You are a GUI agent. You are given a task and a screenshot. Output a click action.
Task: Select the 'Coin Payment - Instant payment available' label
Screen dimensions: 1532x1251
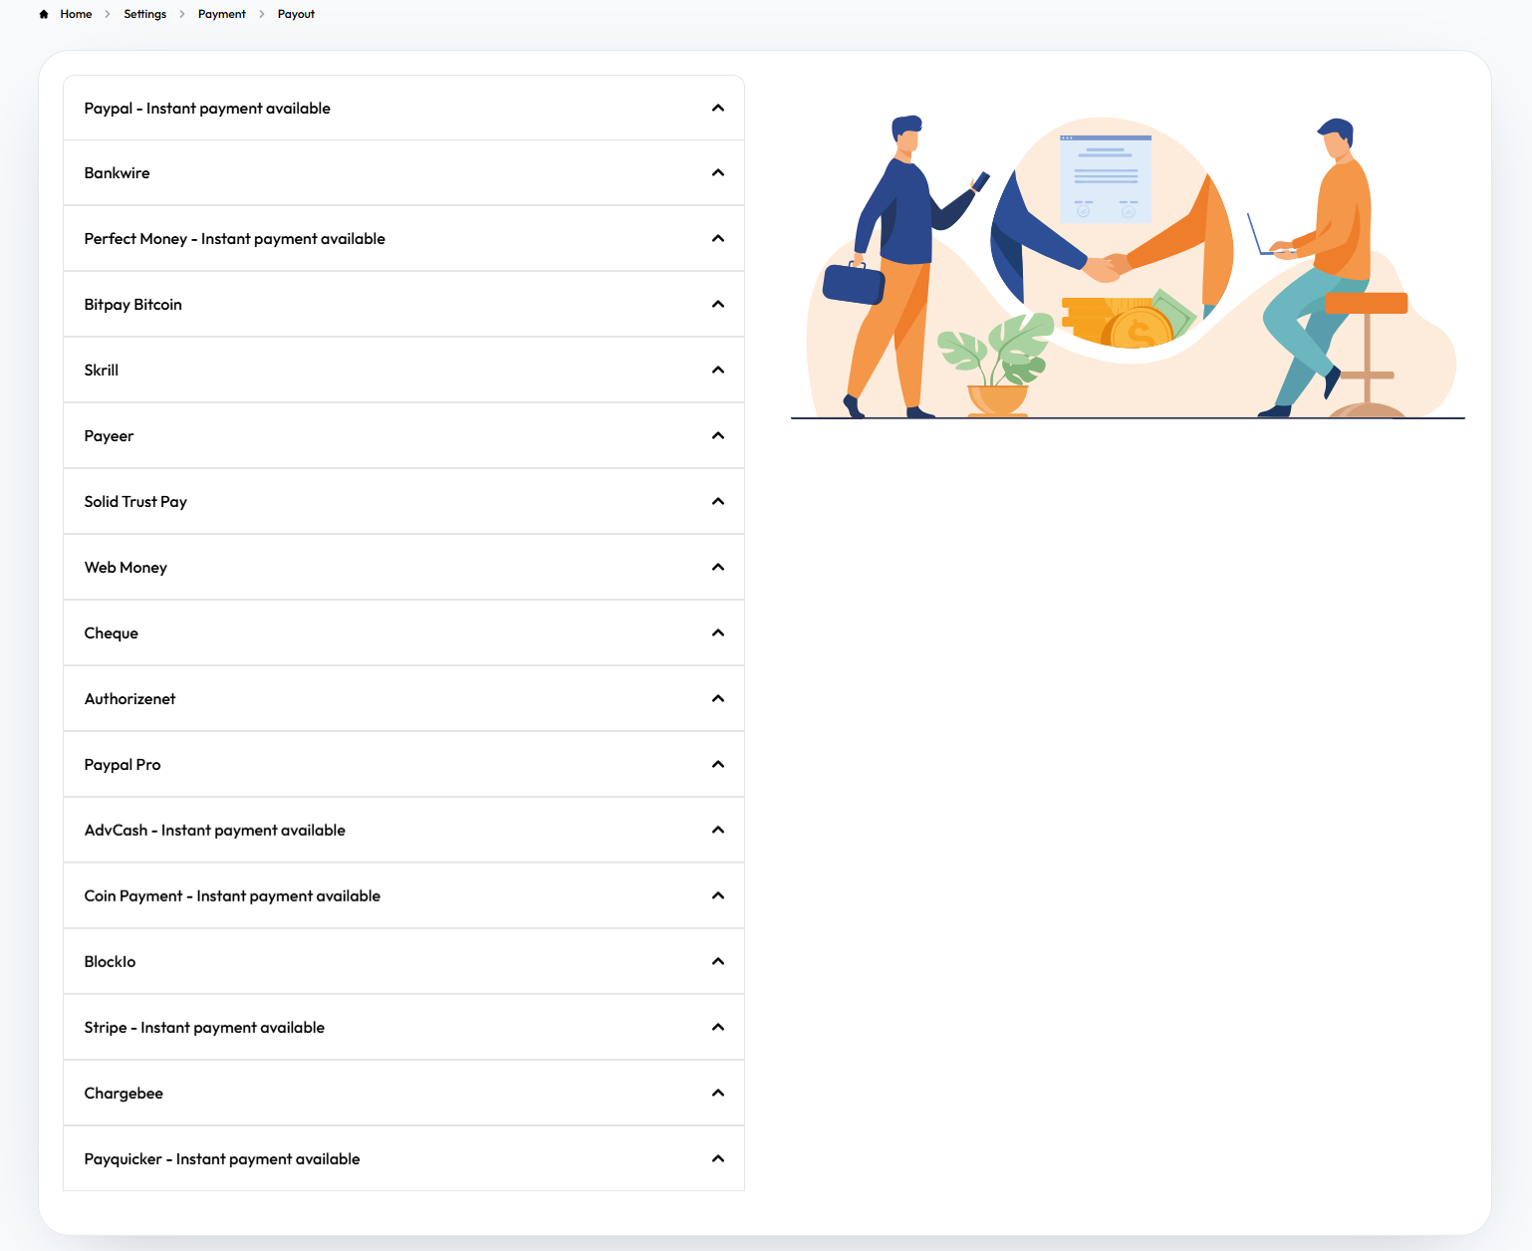click(x=232, y=896)
